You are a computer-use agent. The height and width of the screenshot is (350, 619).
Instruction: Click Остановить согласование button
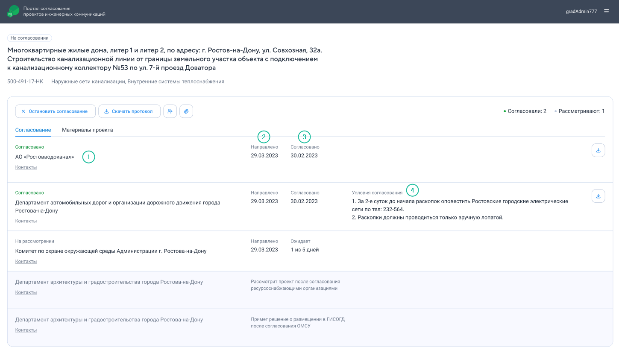click(x=56, y=111)
